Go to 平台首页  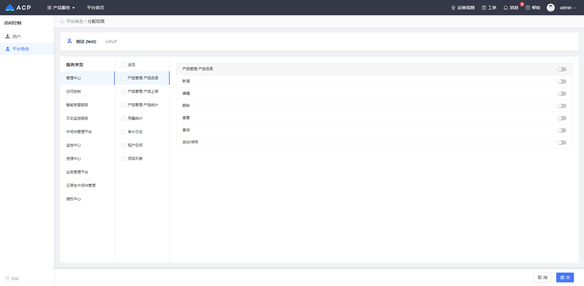(x=96, y=8)
